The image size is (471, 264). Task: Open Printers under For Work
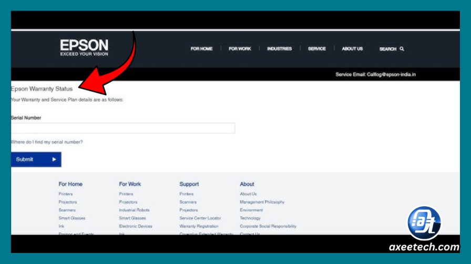[x=126, y=194]
